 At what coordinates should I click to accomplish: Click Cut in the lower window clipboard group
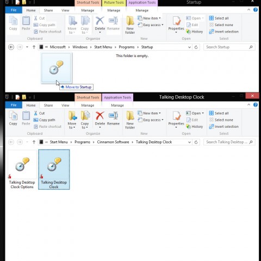click(40, 113)
